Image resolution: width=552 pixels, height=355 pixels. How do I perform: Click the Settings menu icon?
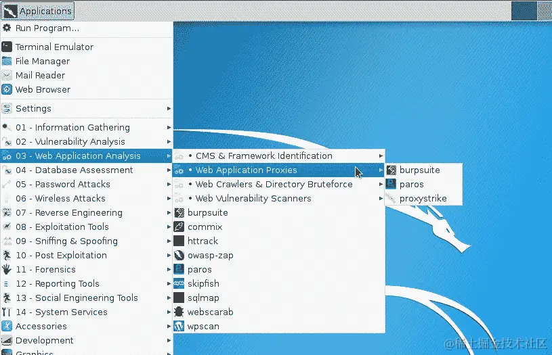click(x=7, y=108)
